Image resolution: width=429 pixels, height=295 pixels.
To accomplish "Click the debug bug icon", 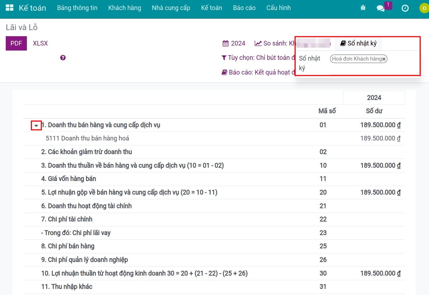I will click(x=363, y=8).
